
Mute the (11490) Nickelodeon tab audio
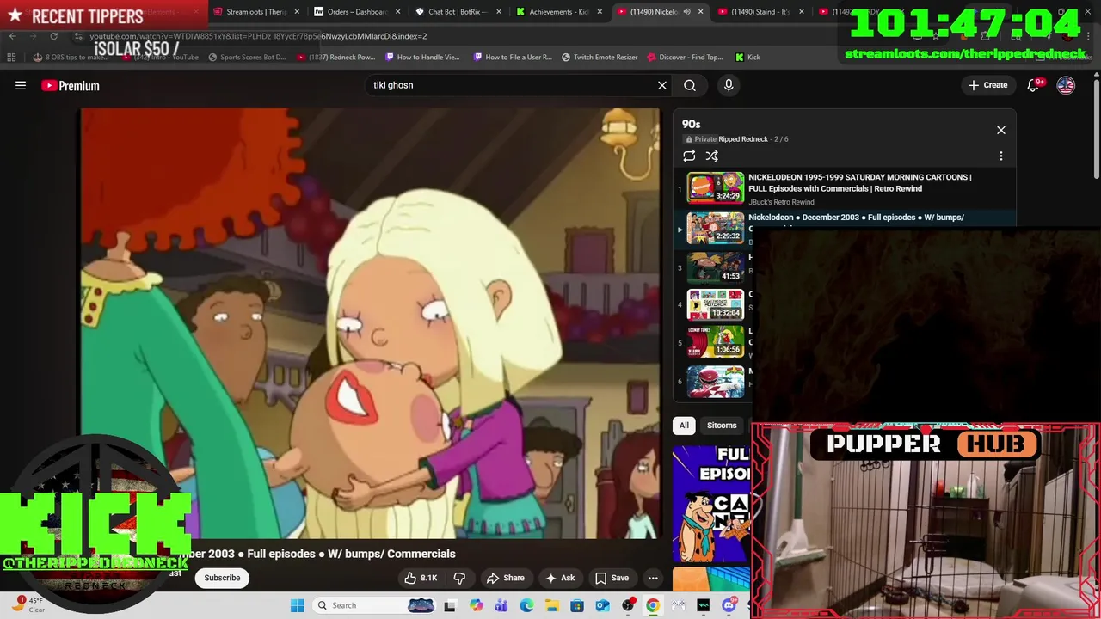686,12
